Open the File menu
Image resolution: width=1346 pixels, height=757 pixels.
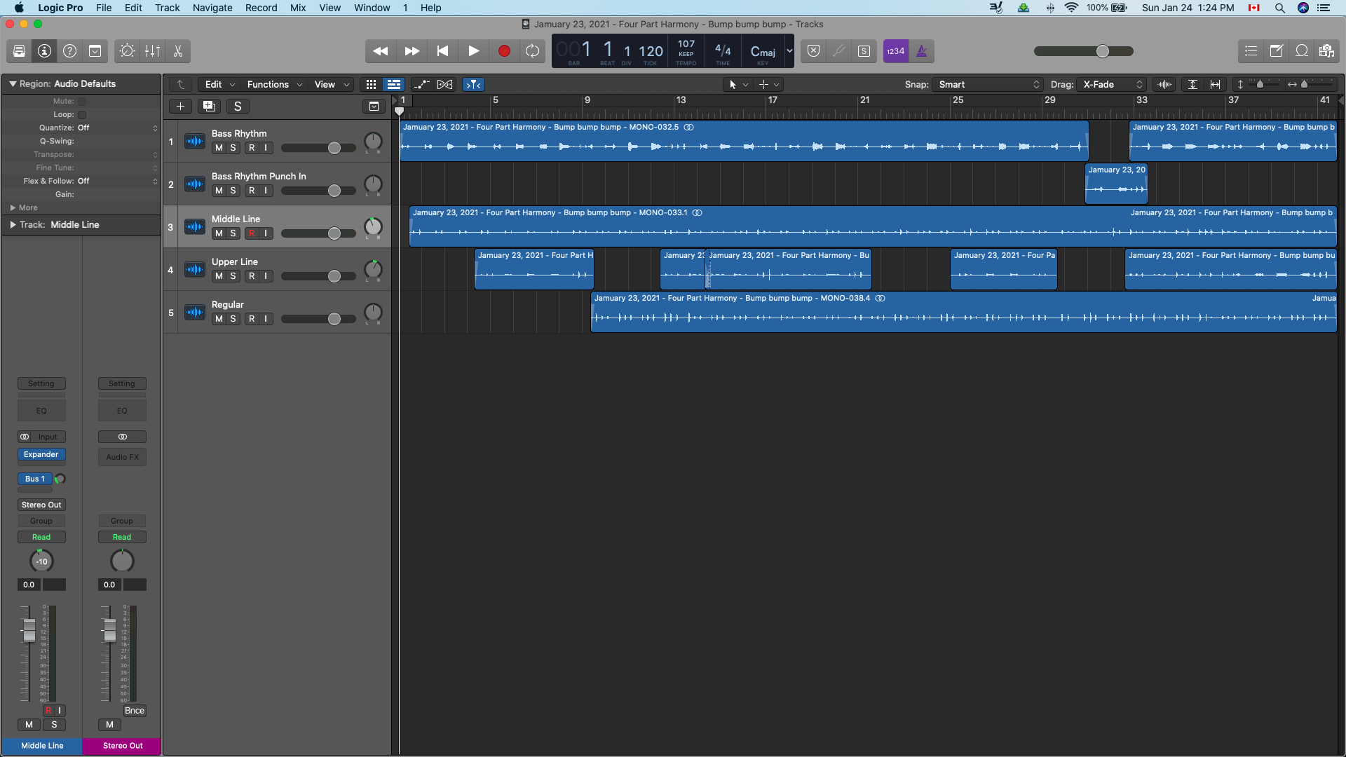tap(104, 8)
